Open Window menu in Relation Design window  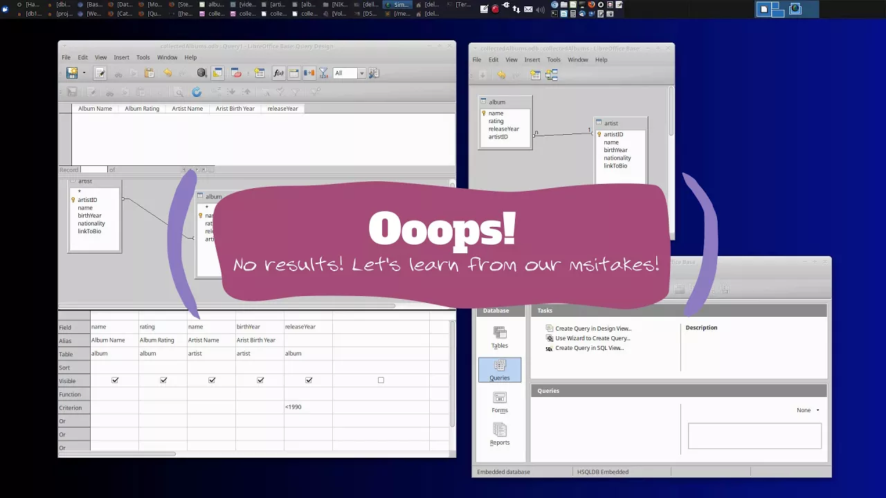coord(578,59)
